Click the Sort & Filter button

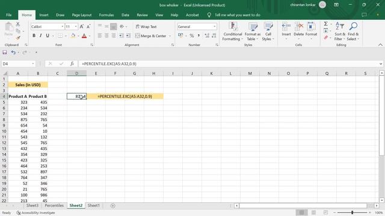click(340, 31)
